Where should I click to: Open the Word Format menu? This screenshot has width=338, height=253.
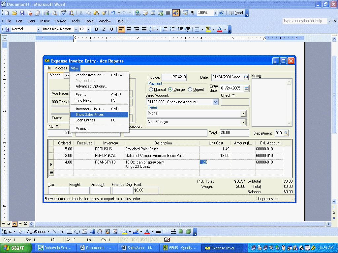[x=60, y=21]
